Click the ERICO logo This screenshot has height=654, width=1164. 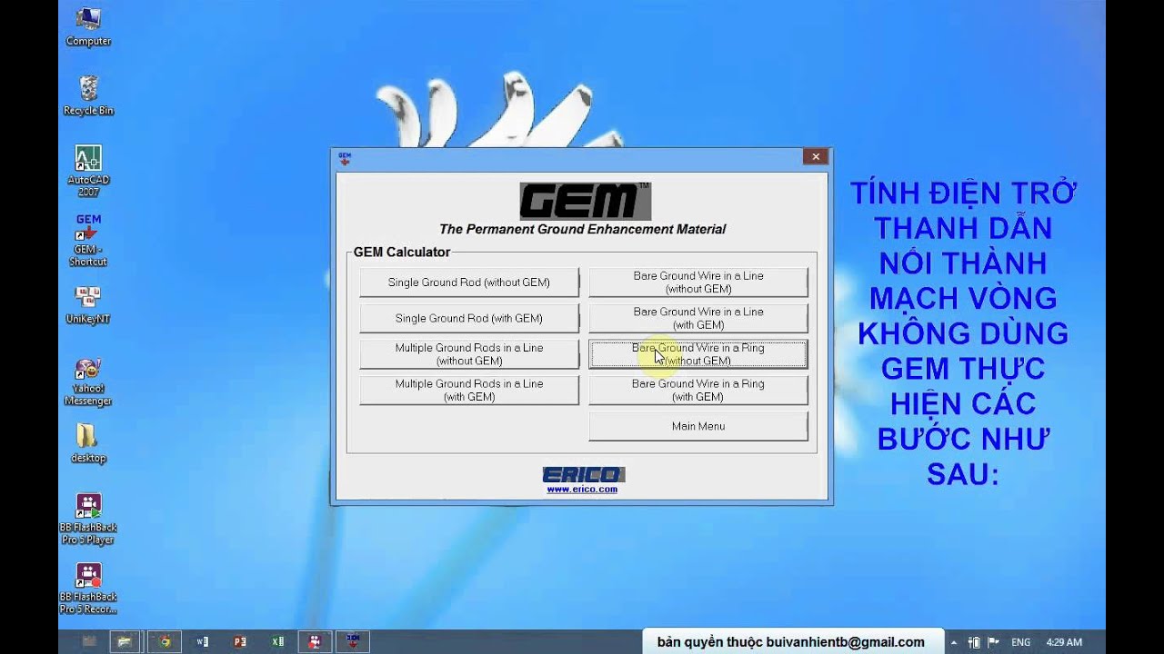pos(583,474)
